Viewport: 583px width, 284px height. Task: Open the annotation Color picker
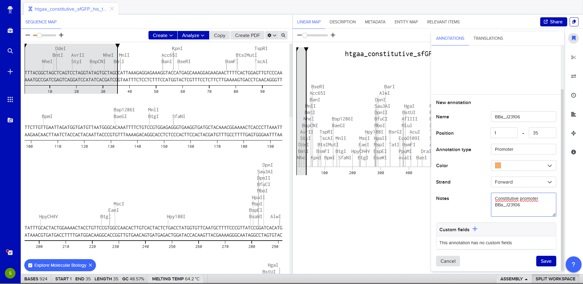[x=523, y=166]
